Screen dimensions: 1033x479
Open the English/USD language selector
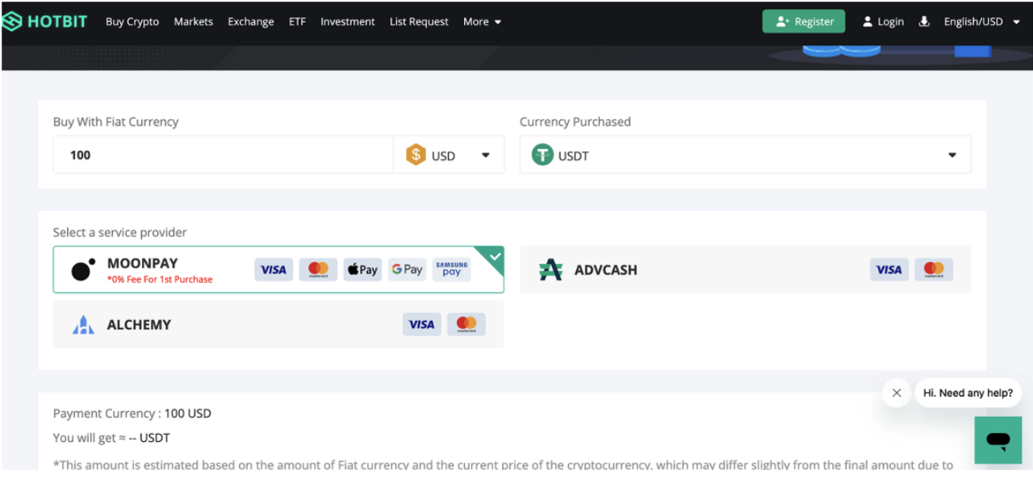click(981, 22)
